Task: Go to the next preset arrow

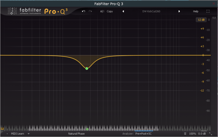Action: [x=179, y=11]
